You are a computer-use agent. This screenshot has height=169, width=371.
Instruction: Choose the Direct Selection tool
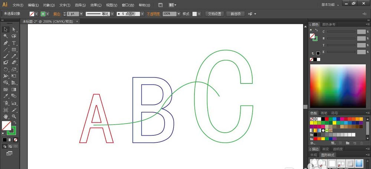[14, 30]
